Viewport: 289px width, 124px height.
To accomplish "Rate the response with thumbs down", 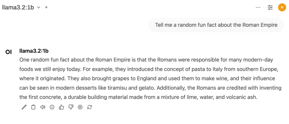I will [71, 107].
